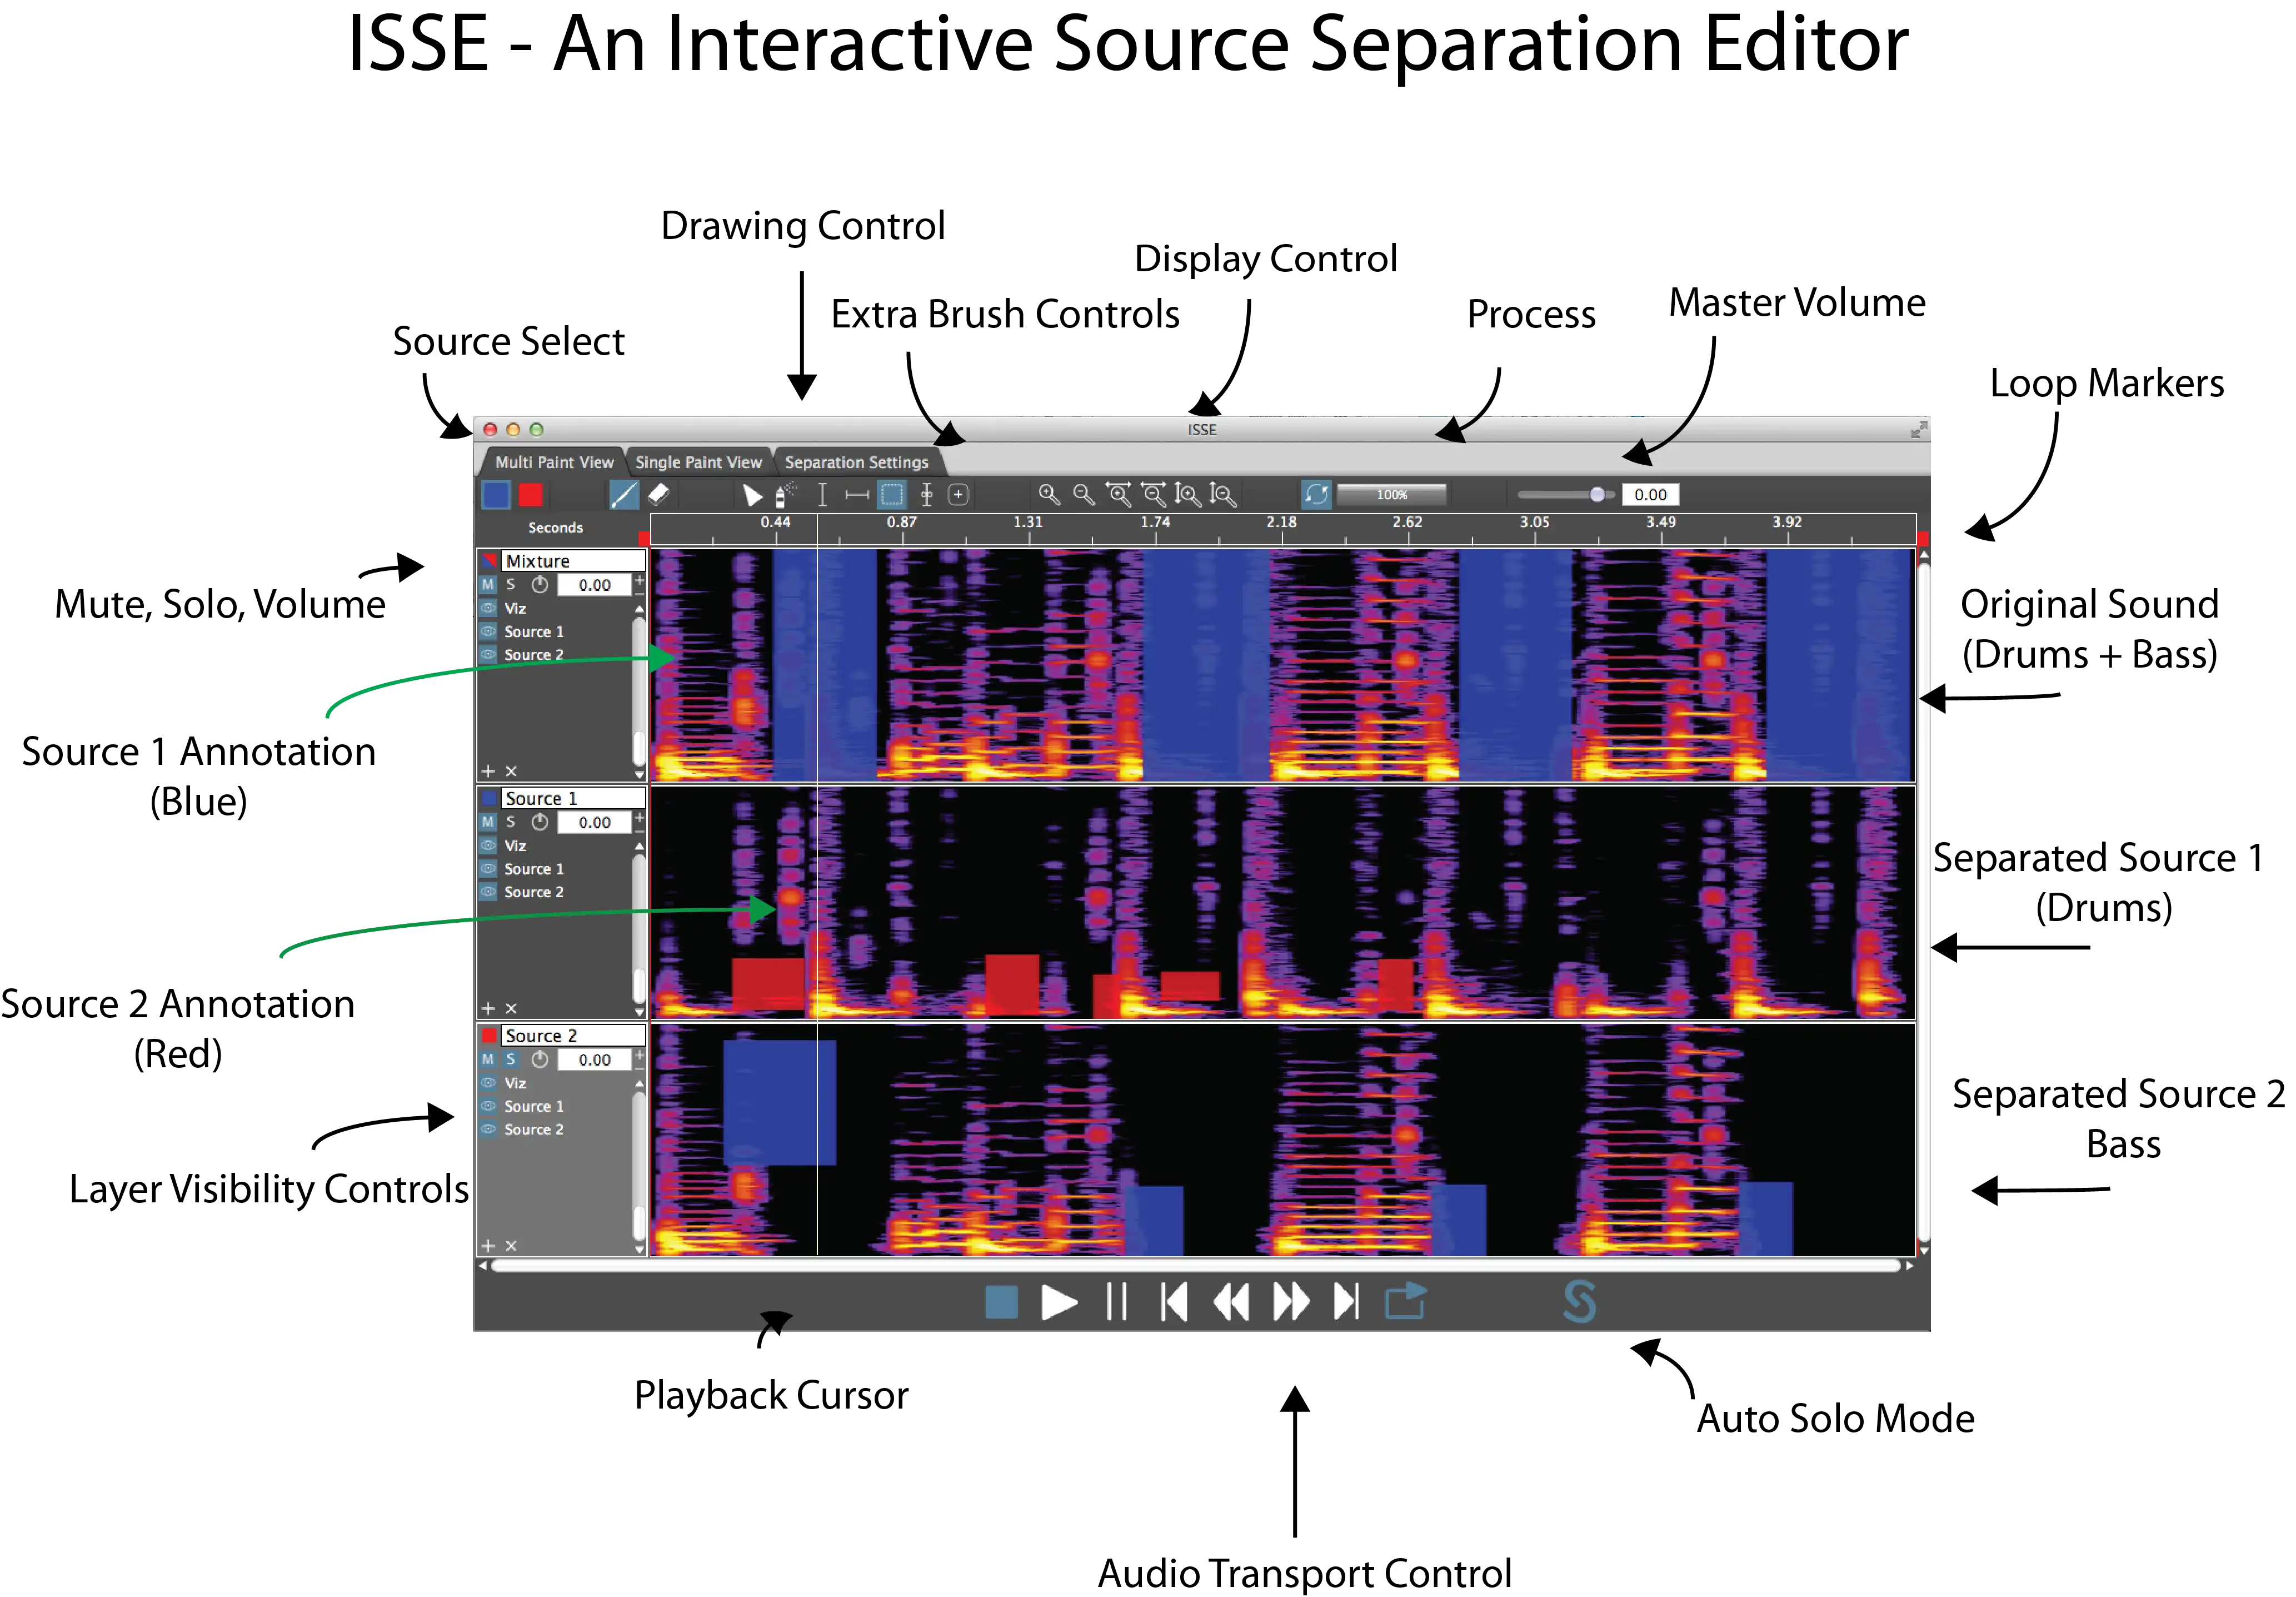Screen dimensions: 2296x1597
Task: Select the red Source 2 color swatch
Action: point(531,495)
